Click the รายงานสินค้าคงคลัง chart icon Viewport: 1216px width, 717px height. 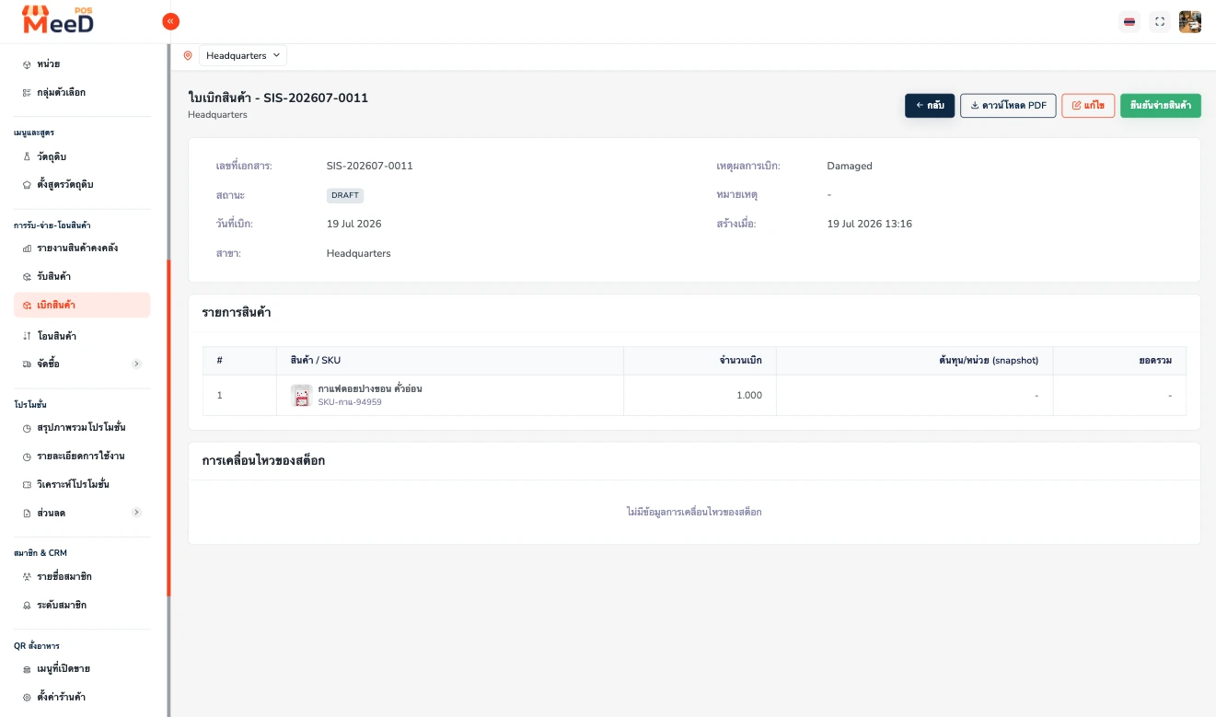pos(27,249)
